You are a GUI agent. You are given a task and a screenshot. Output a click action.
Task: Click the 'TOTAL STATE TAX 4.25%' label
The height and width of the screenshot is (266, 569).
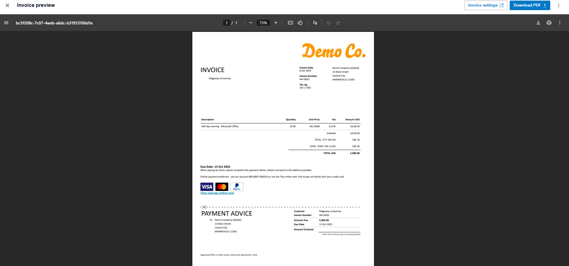click(322, 147)
